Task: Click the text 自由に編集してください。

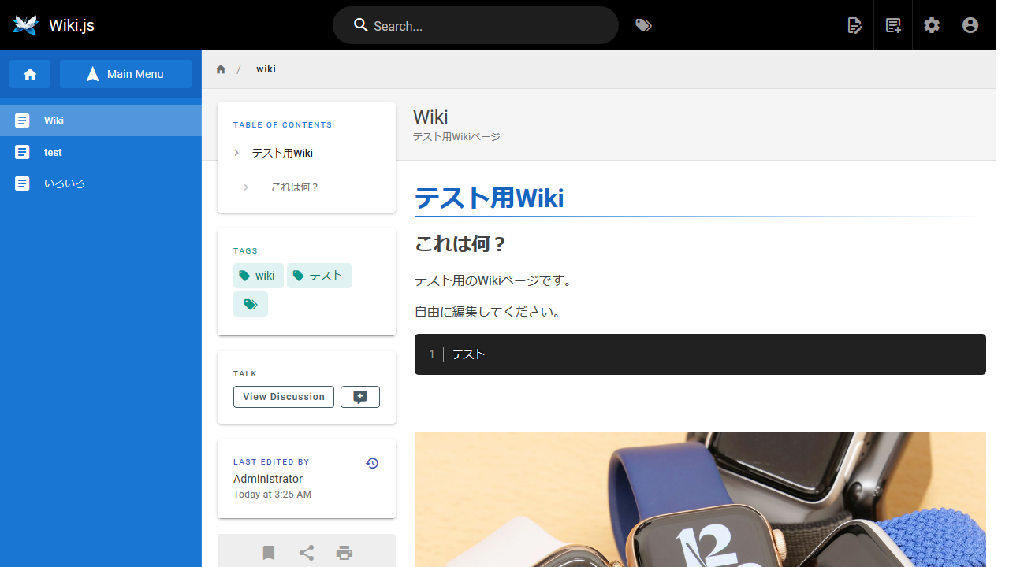Action: coord(488,312)
